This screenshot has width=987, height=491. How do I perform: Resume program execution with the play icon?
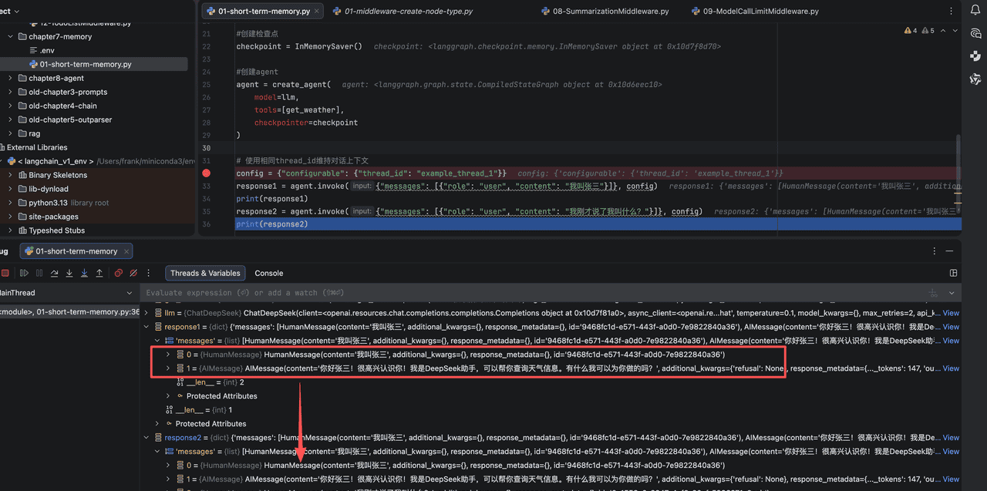click(x=23, y=274)
